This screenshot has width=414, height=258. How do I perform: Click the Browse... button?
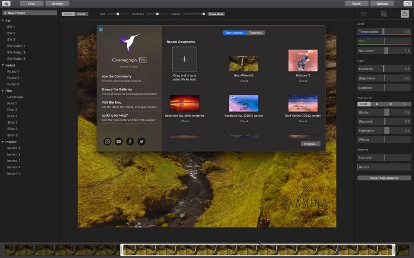[x=310, y=144]
